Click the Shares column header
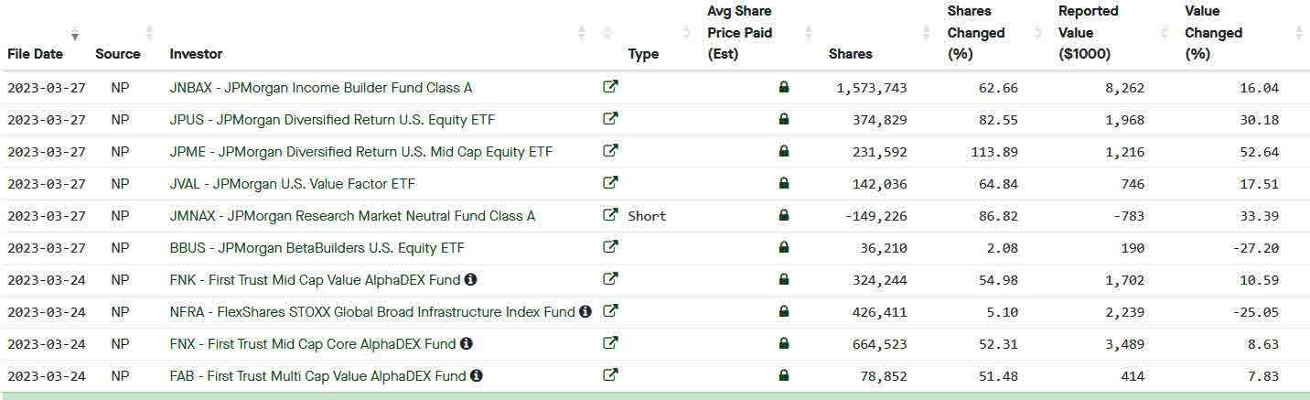Screen dimensions: 1310x400 click(x=850, y=54)
